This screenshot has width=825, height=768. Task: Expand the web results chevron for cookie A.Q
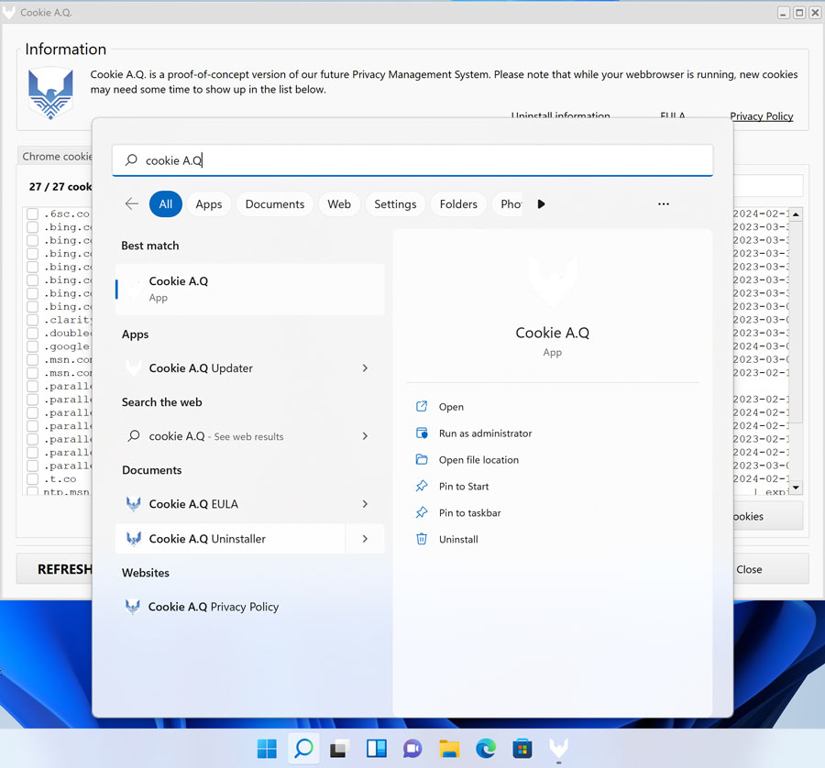point(365,435)
